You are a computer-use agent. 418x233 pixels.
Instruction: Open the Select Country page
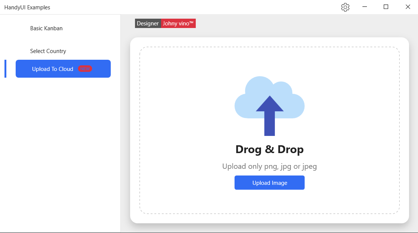[x=48, y=51]
